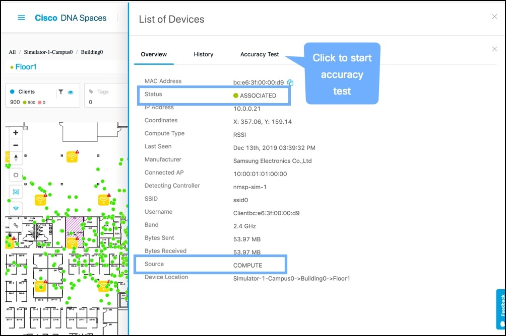Open the Feedback button on the right edge

point(500,307)
